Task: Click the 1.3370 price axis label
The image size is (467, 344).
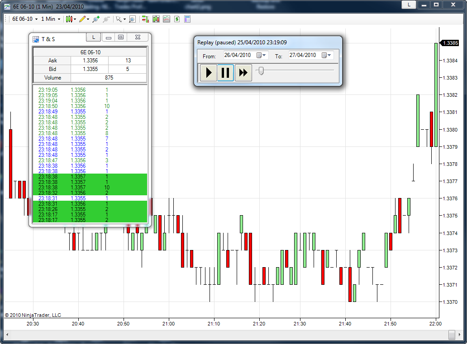Action: click(x=450, y=302)
